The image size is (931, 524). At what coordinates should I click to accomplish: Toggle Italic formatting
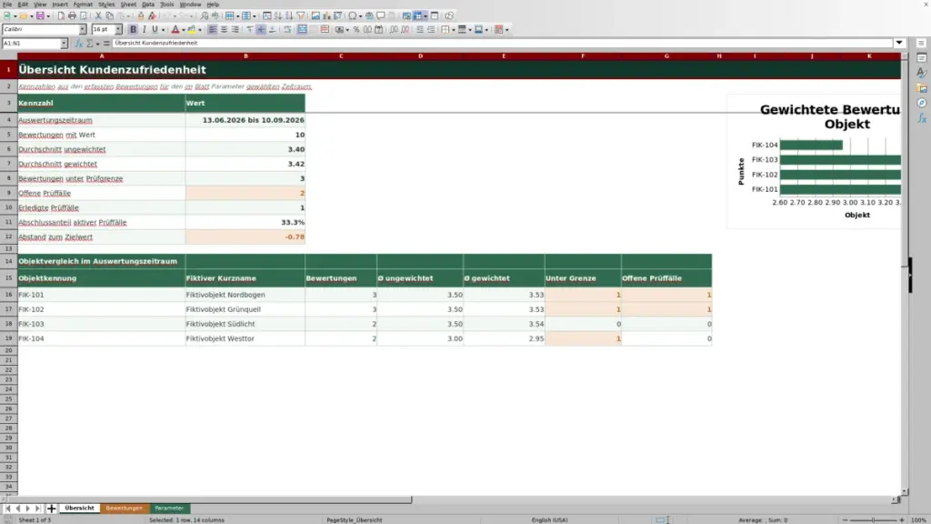144,29
